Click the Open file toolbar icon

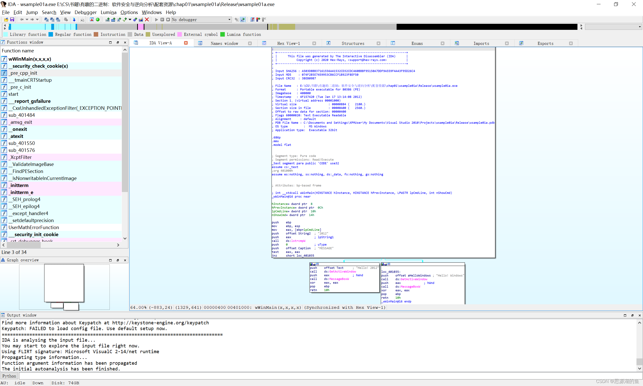tap(6, 20)
